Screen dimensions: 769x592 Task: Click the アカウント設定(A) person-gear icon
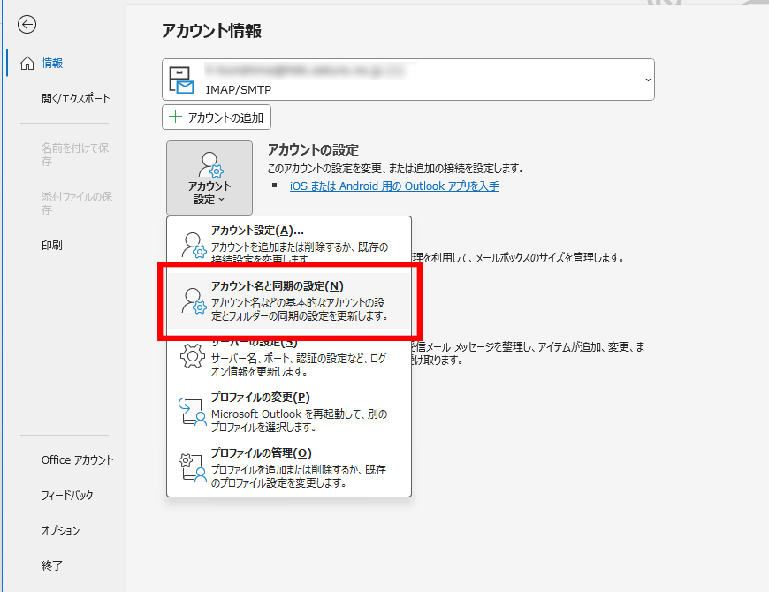point(193,245)
